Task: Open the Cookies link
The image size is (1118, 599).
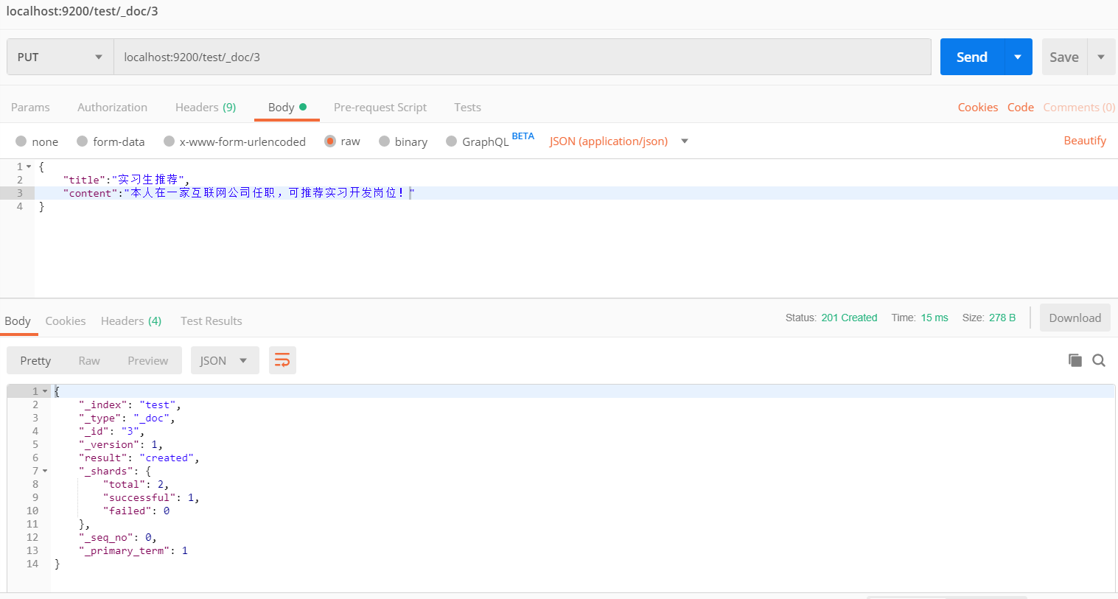Action: [x=978, y=107]
